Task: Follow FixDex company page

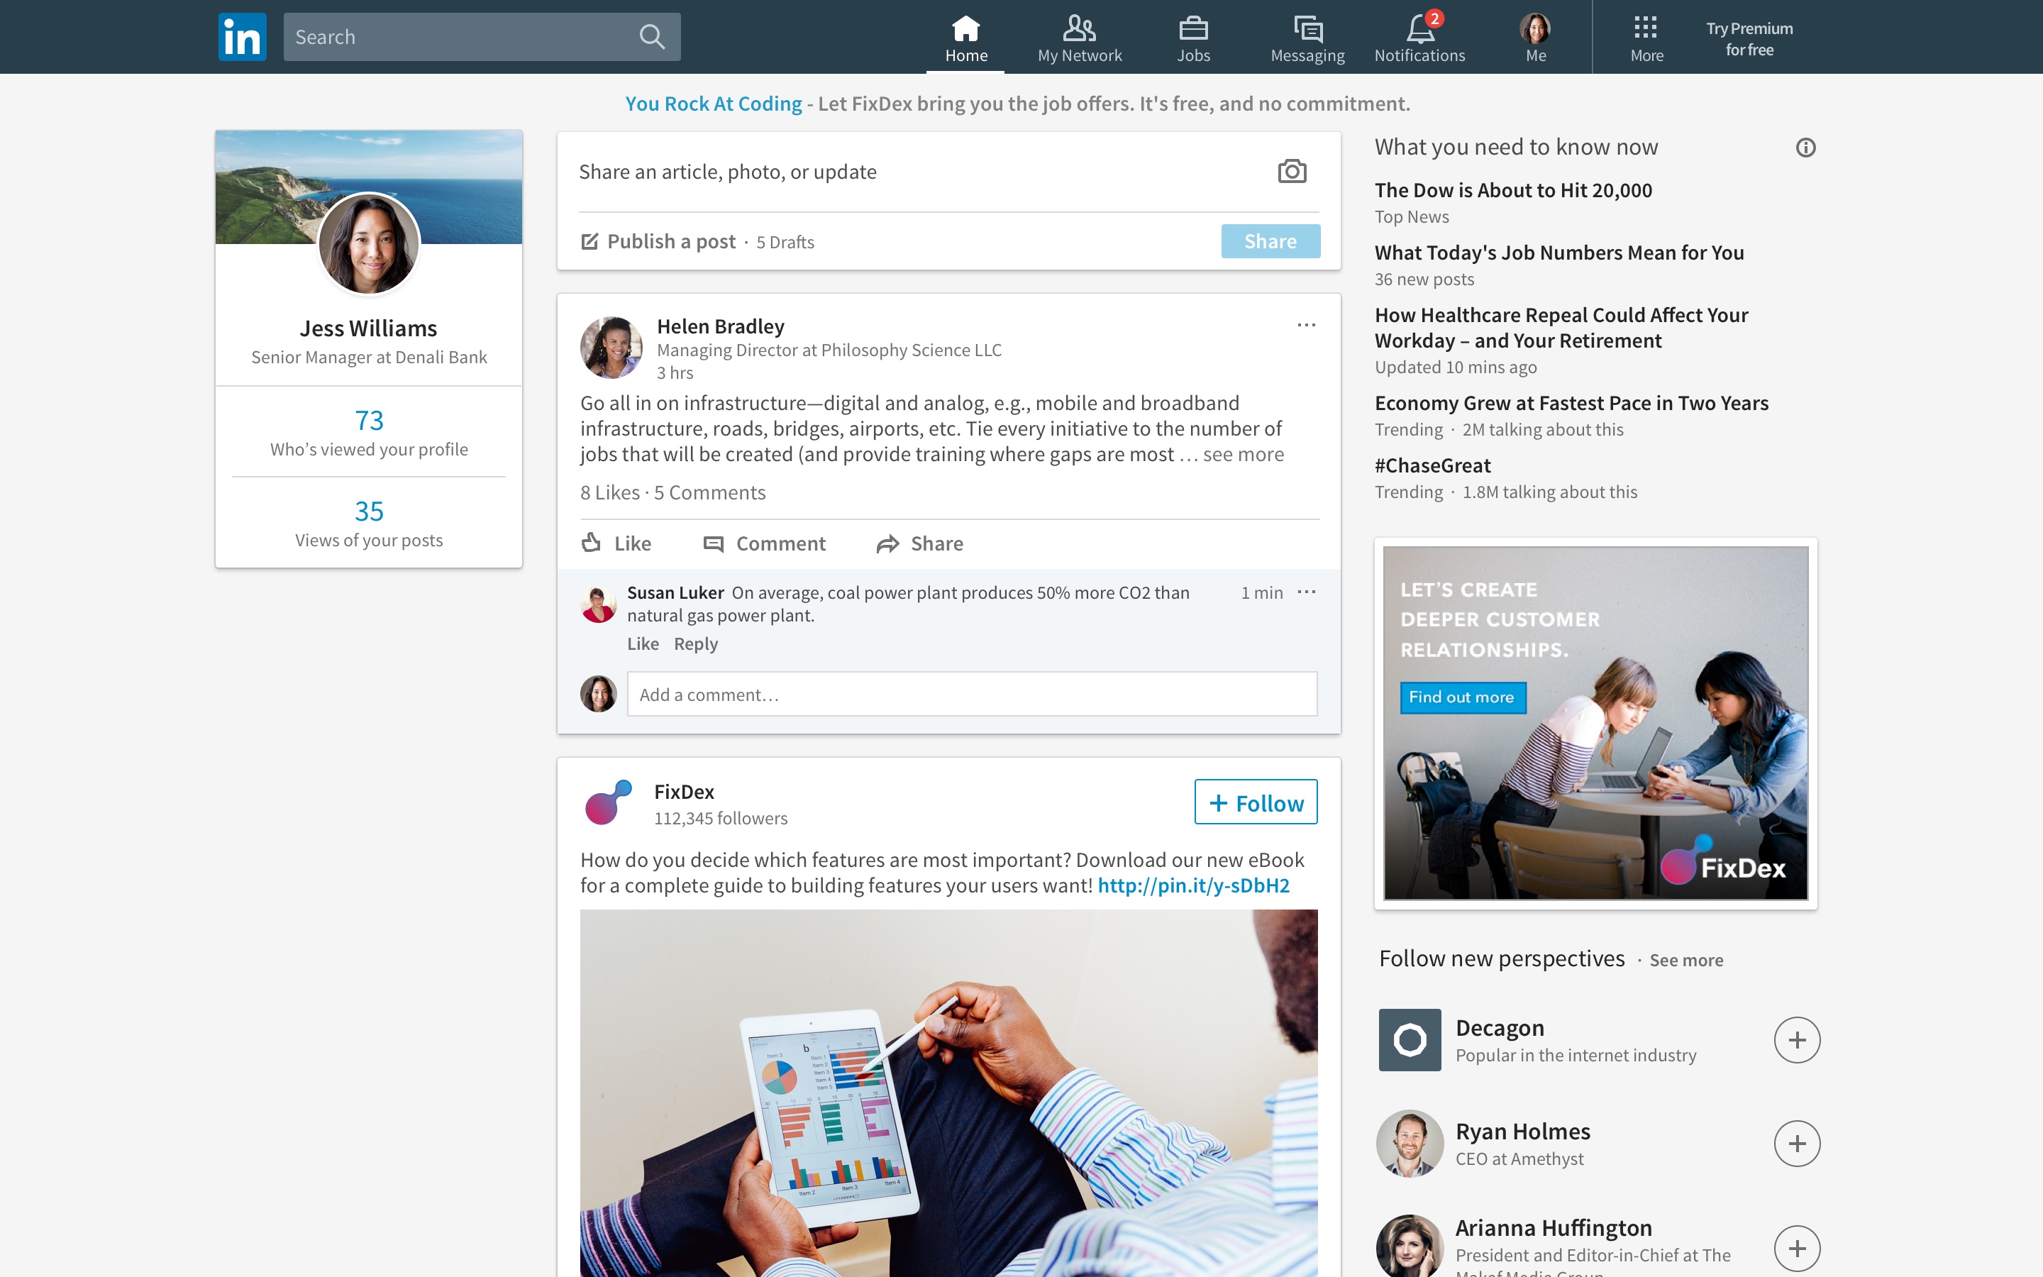Action: pos(1255,802)
